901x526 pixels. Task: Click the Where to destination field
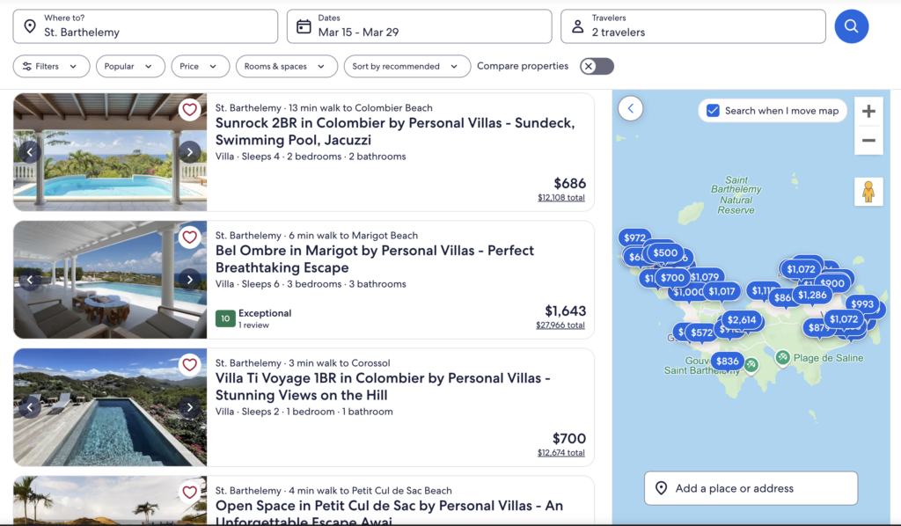(x=145, y=26)
